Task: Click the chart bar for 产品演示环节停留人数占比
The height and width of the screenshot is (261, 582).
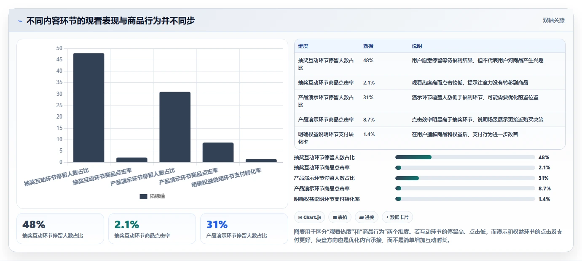Action: [x=175, y=127]
